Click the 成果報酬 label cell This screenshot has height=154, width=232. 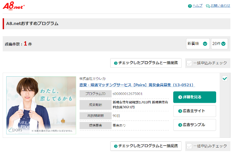point(96,105)
